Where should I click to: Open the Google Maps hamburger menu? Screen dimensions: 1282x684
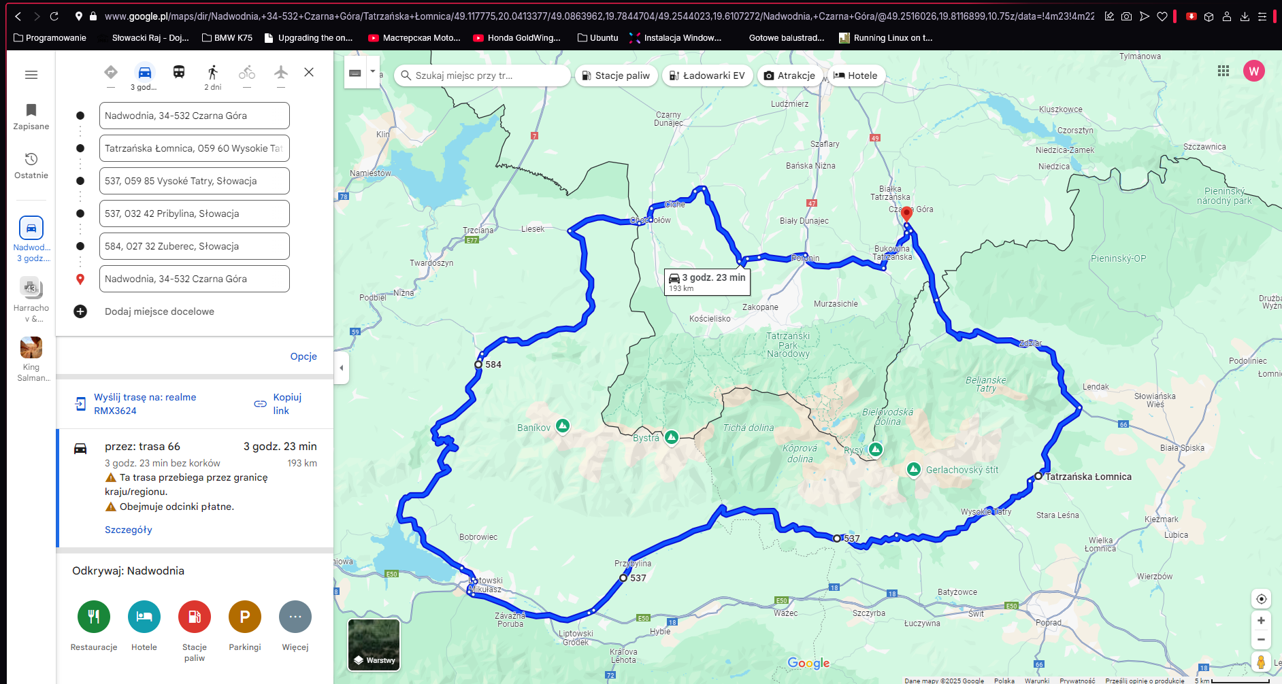[31, 75]
